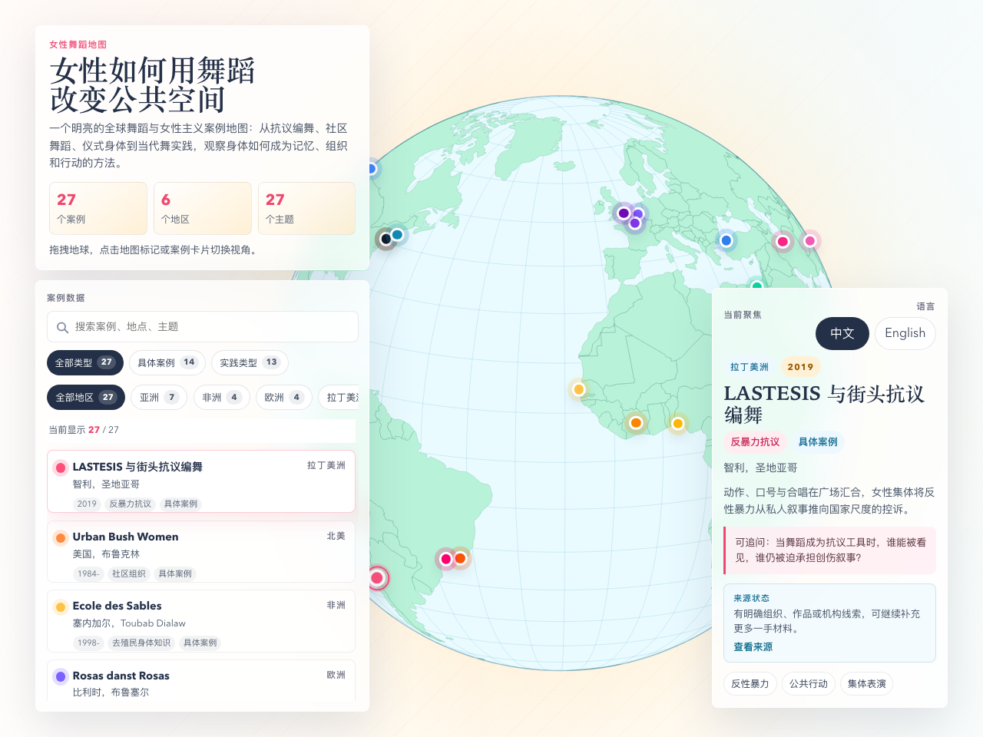Select the light pink marker at globe's eastern edge

809,241
